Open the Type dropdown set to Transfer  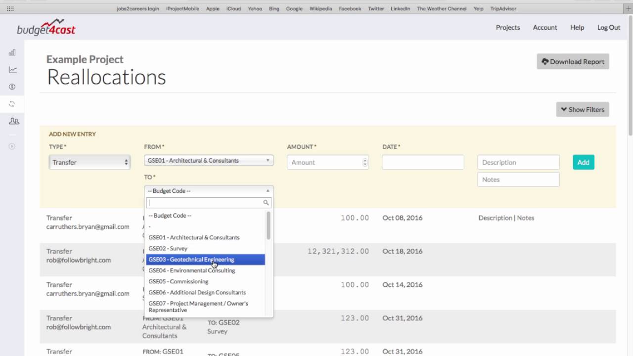(x=90, y=162)
